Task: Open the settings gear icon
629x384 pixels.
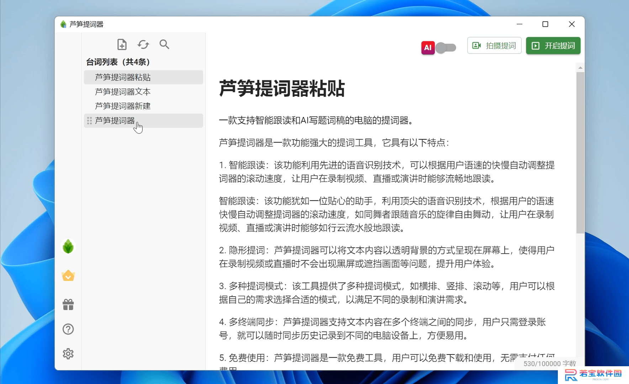Action: click(x=68, y=354)
